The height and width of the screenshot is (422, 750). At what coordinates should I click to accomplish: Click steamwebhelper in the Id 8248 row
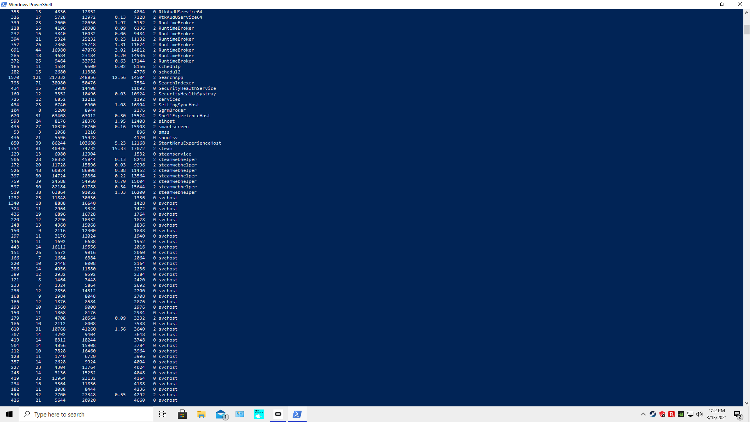tap(178, 159)
